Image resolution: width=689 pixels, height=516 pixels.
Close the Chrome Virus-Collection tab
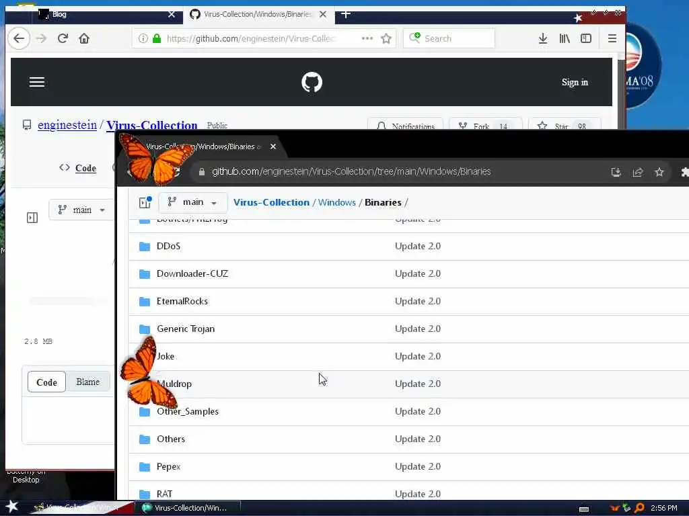tap(273, 146)
